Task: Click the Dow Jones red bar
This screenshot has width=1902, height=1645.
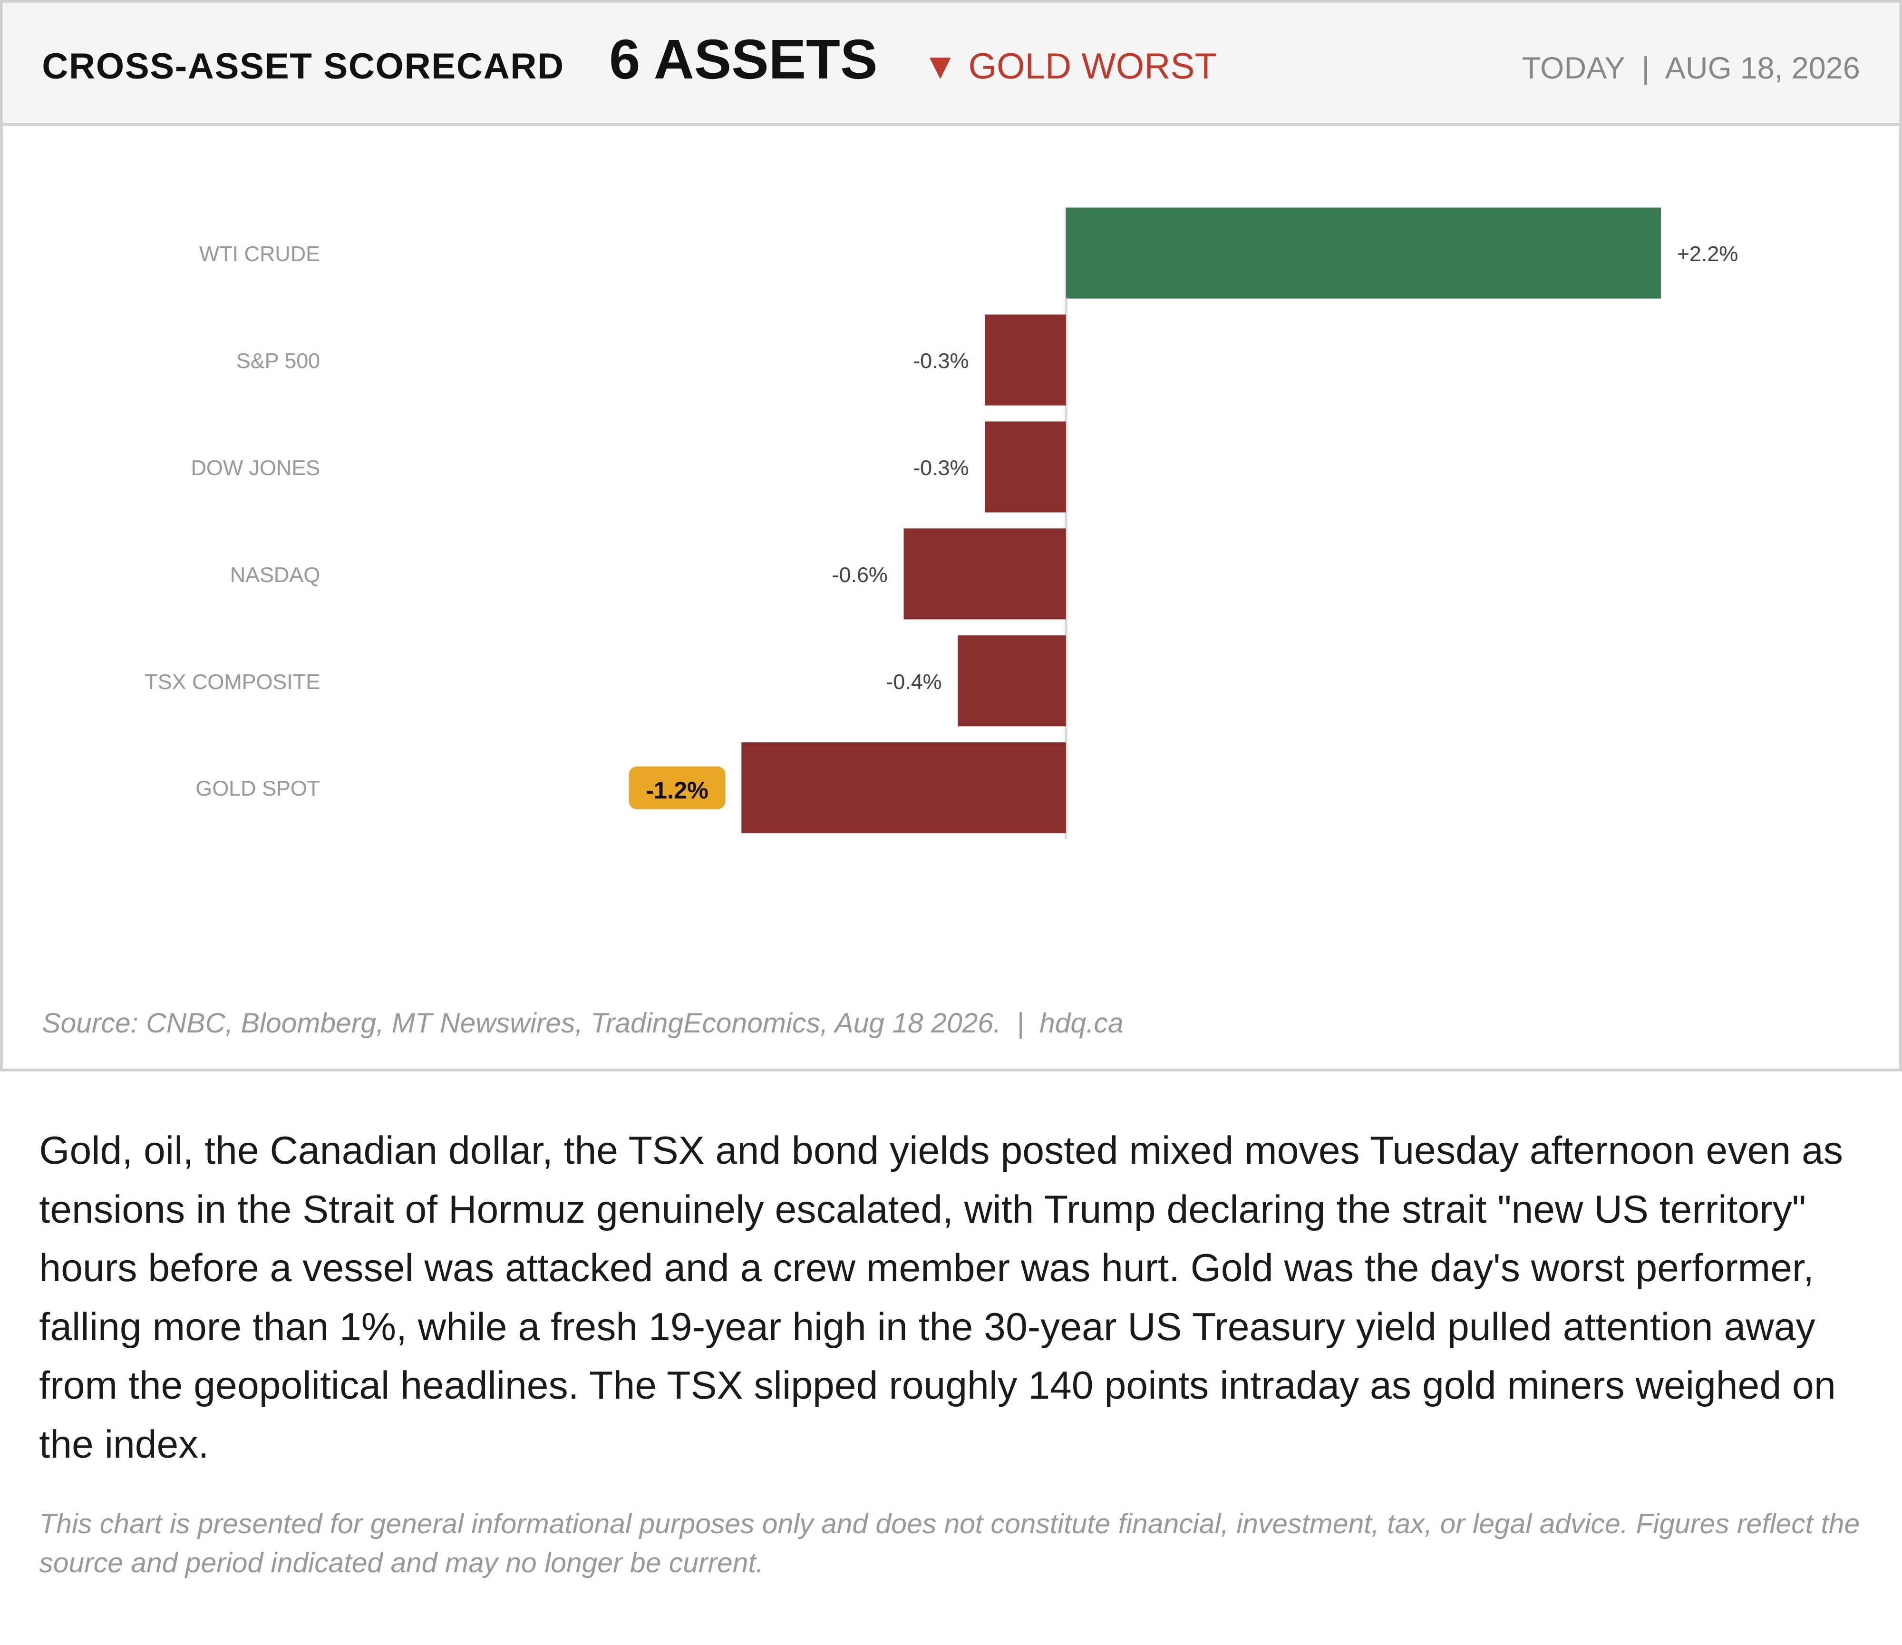Action: (x=1025, y=467)
